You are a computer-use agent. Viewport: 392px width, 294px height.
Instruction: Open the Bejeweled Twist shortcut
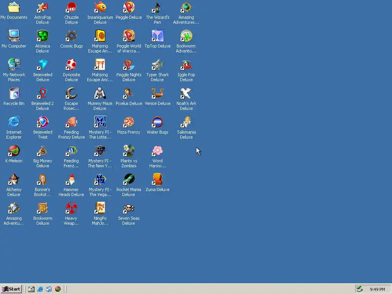pos(42,122)
